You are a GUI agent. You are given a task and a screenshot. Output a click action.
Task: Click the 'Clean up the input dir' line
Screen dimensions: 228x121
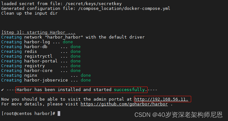click(x=29, y=13)
